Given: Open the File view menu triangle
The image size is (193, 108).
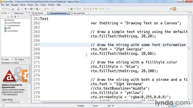Looking at the screenshot, I should click(x=29, y=16).
